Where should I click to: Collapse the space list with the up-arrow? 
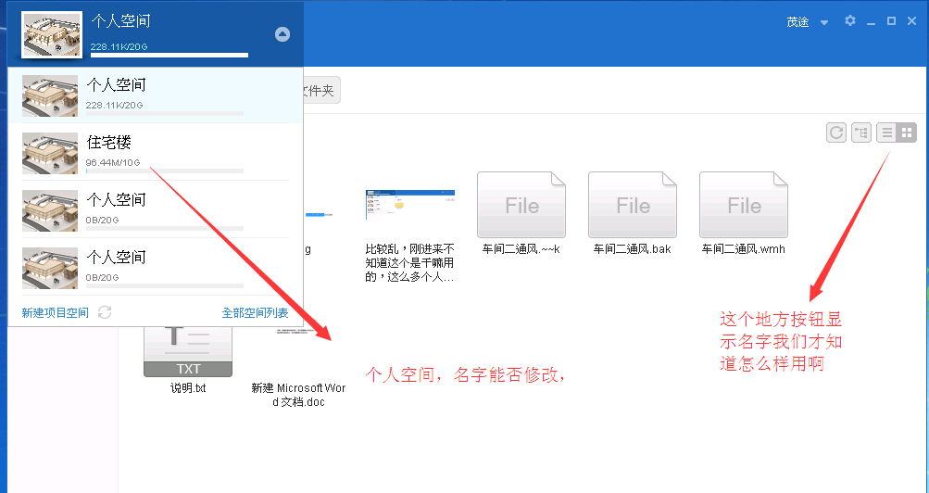(282, 34)
